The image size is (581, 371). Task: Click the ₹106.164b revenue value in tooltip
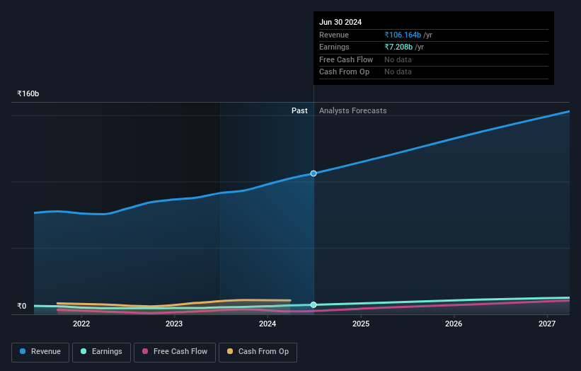403,35
